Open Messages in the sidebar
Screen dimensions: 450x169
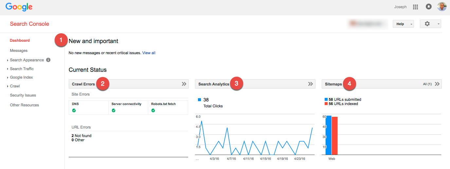coord(19,51)
